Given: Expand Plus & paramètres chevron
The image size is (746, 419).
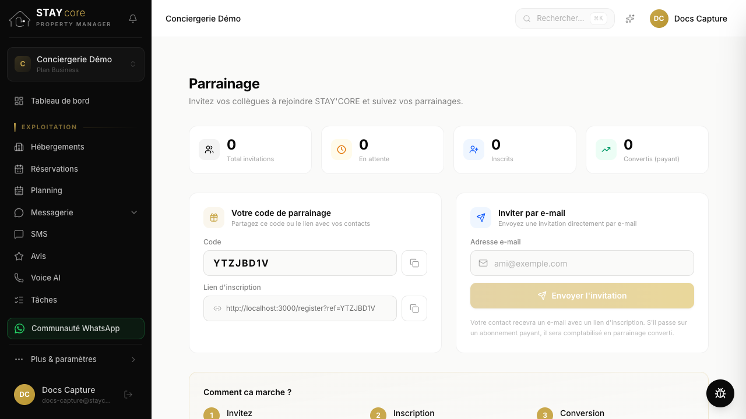Looking at the screenshot, I should point(133,359).
